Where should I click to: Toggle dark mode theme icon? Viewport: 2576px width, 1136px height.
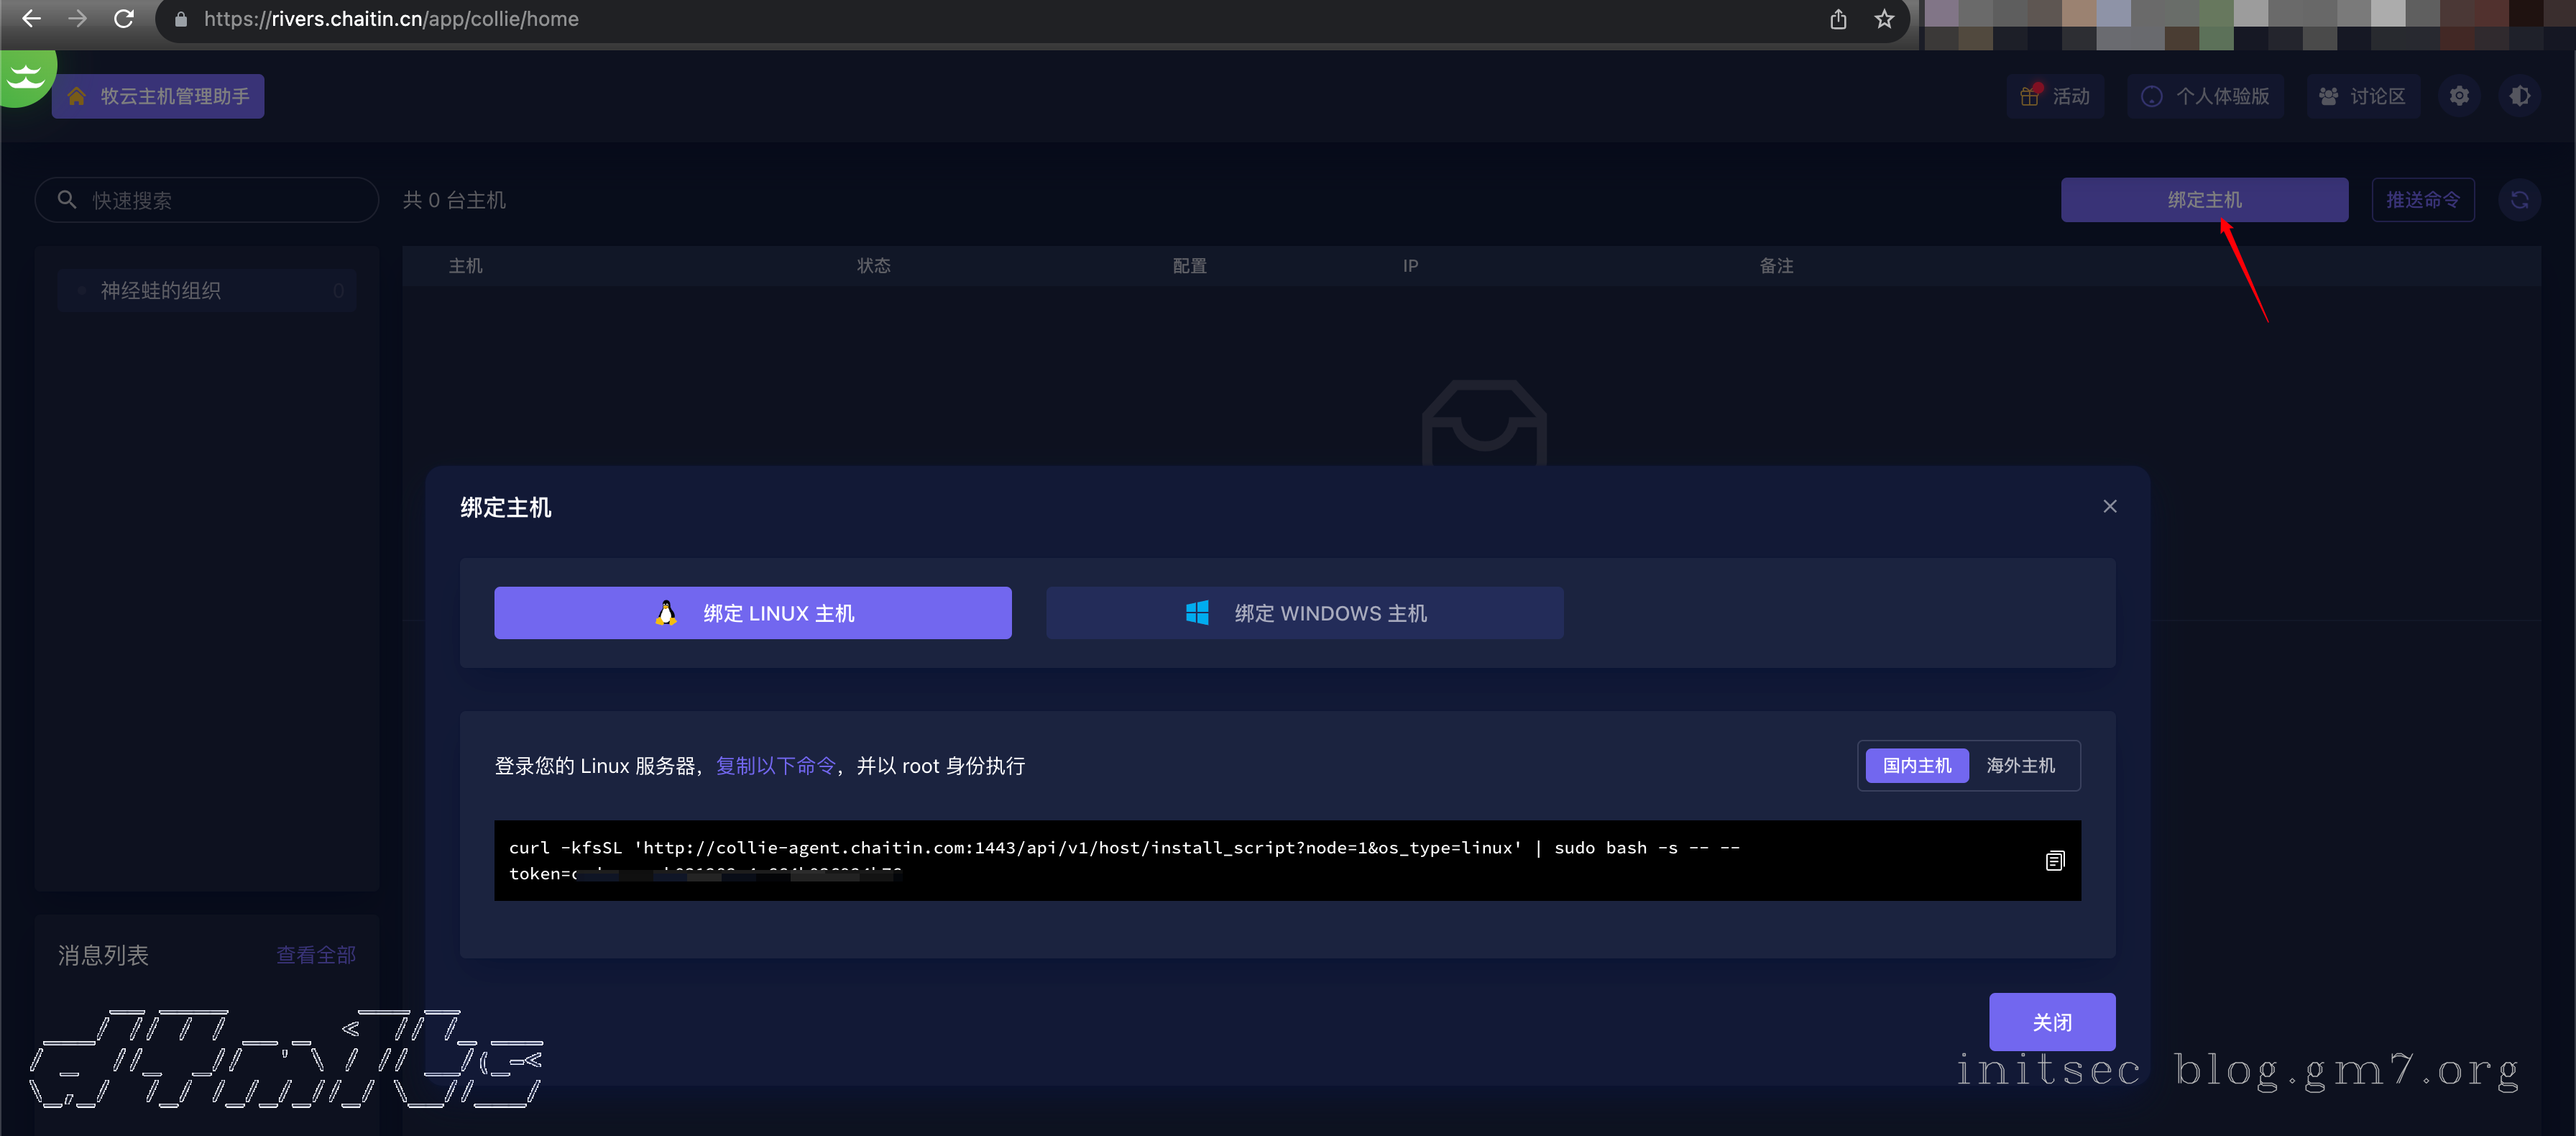click(2519, 96)
